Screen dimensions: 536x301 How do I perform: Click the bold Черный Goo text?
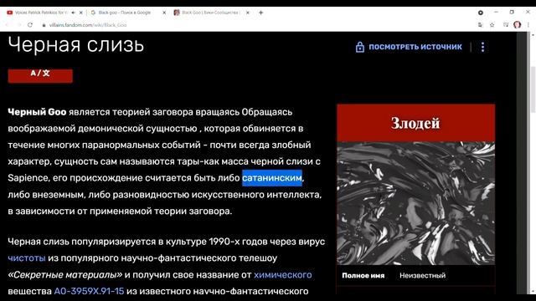coord(37,112)
